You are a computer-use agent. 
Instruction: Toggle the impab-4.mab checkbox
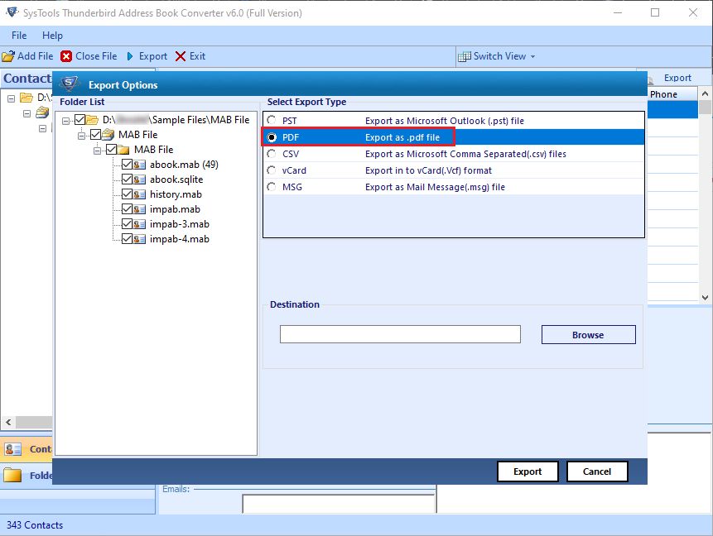tap(127, 238)
